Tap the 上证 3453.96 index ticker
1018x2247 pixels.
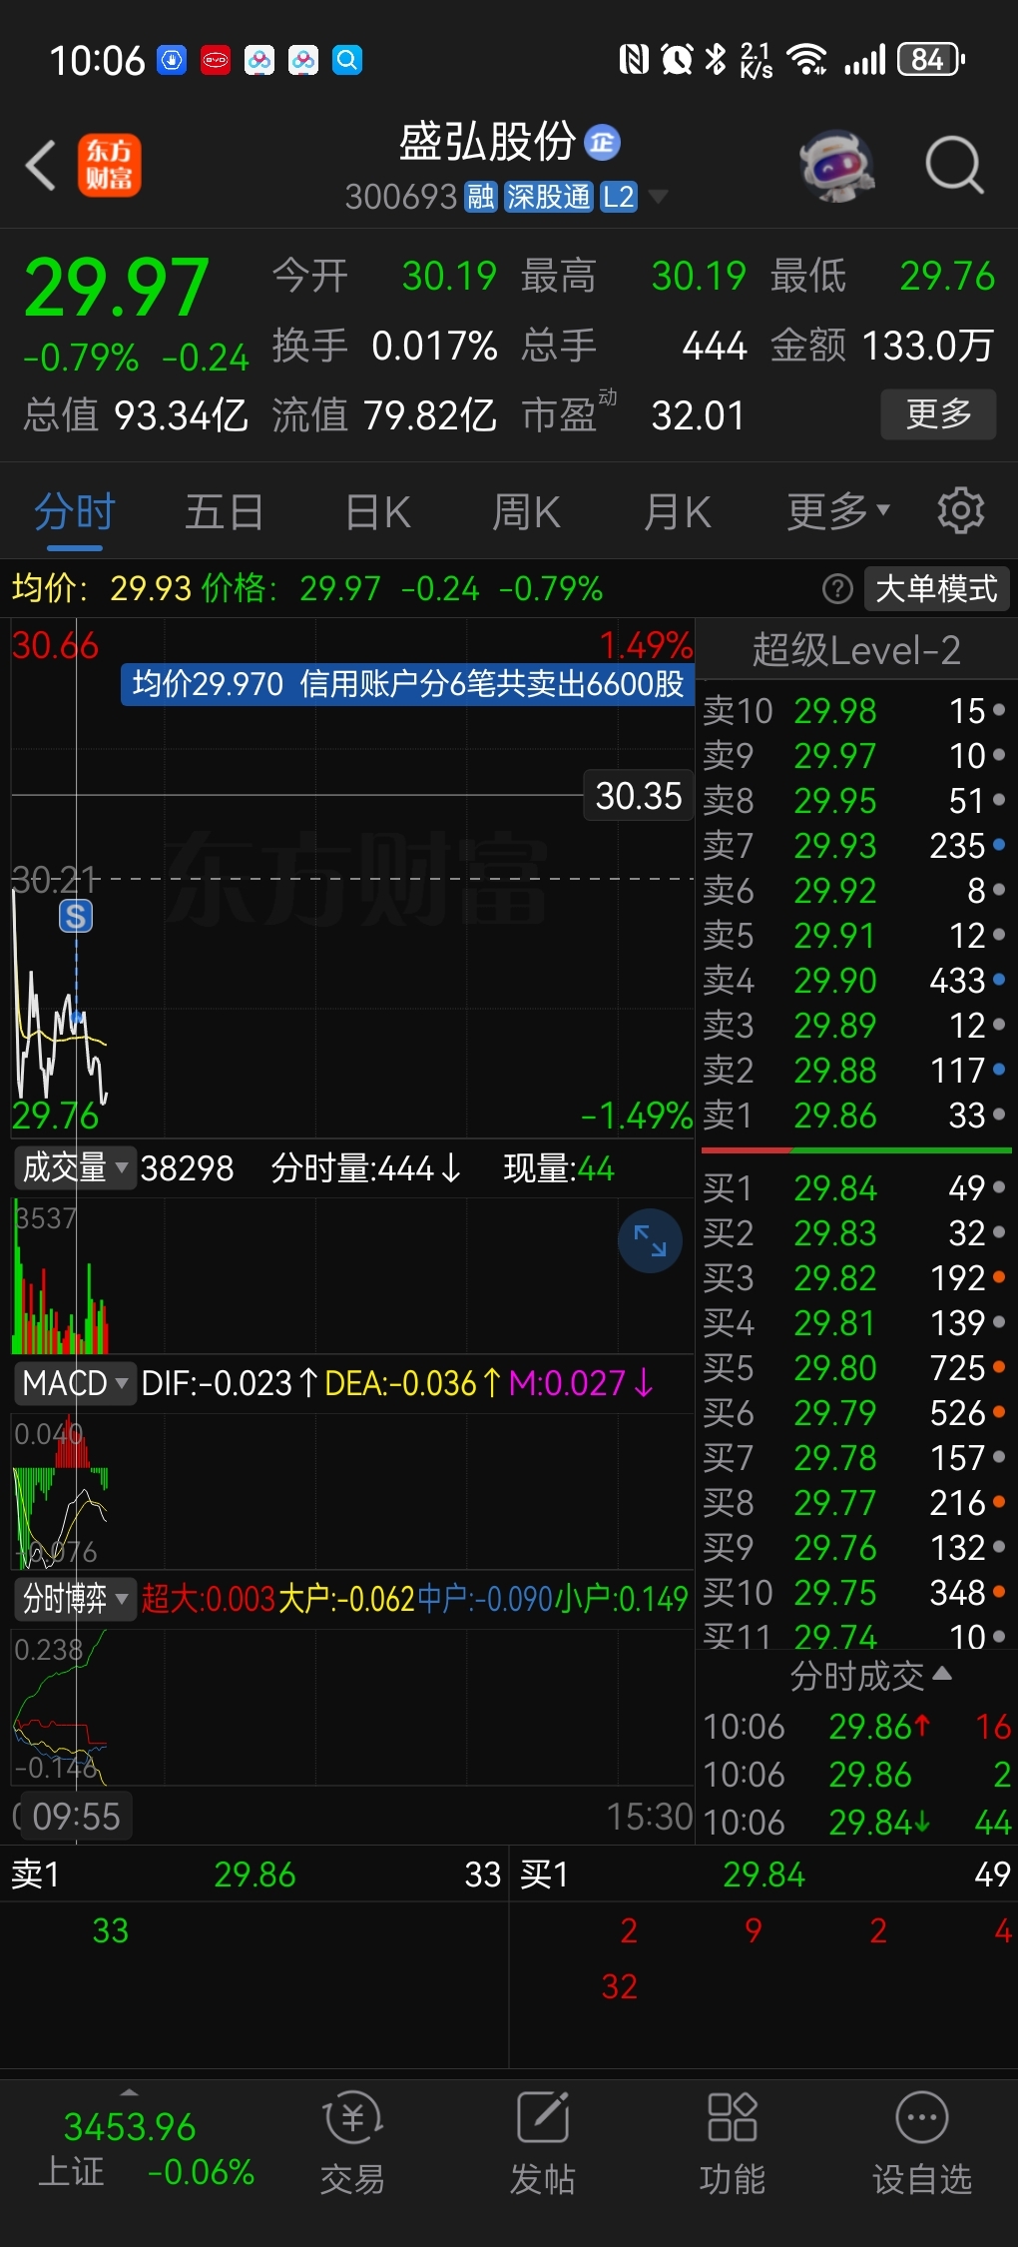coord(146,2147)
